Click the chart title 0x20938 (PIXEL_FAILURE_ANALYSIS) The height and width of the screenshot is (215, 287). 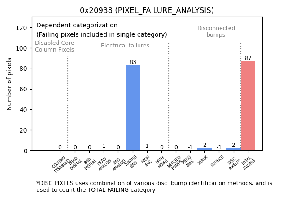tap(147, 10)
